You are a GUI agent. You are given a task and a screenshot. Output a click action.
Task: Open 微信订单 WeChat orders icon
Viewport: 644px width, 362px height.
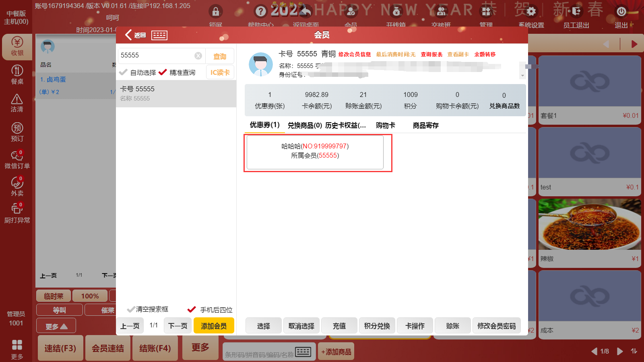[17, 160]
